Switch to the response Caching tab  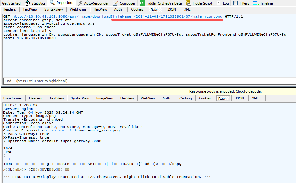pos(185,98)
